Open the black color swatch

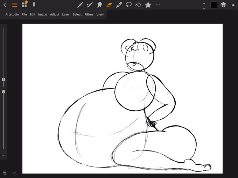213,5
